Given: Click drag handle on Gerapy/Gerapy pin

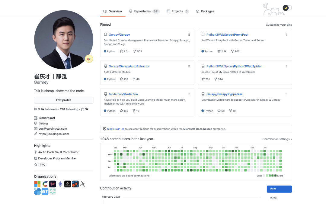Looking at the screenshot, I should 189,35.
